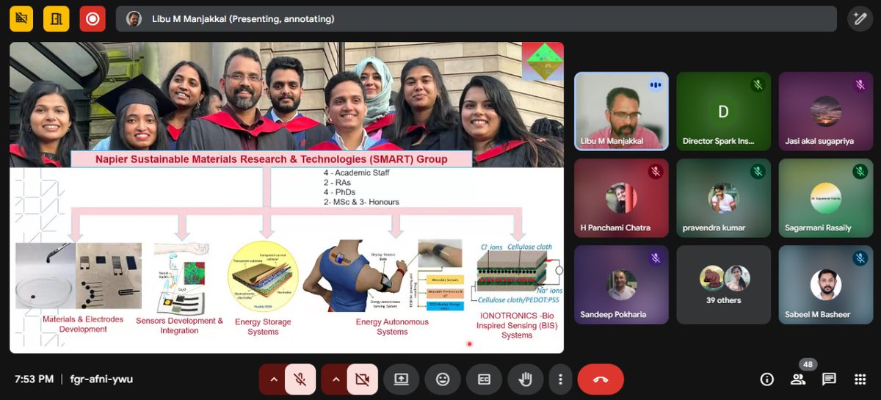Select Libu M Manjakkal video tile

621,111
